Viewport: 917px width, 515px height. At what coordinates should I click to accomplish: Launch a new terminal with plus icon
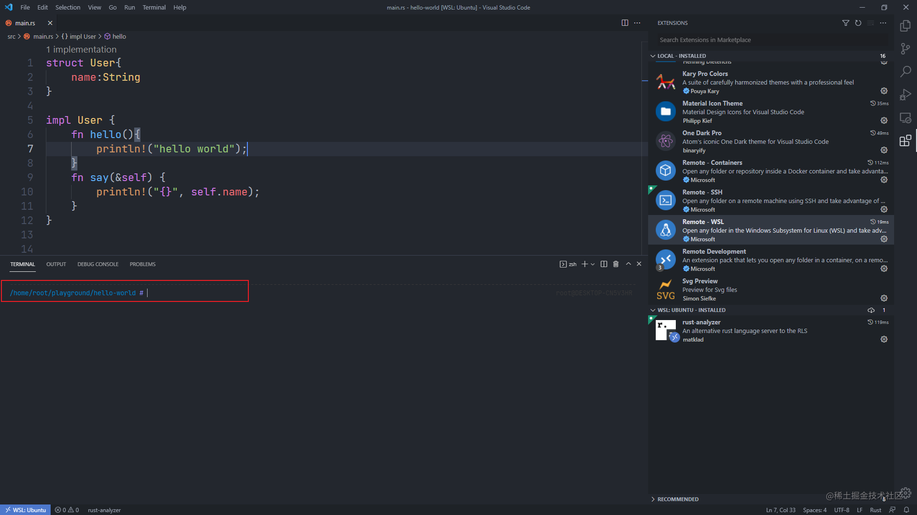(585, 264)
